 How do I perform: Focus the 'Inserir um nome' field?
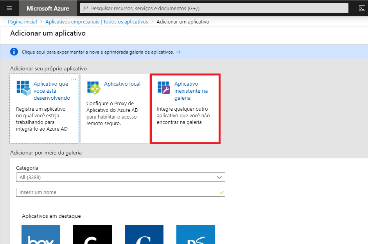click(120, 192)
